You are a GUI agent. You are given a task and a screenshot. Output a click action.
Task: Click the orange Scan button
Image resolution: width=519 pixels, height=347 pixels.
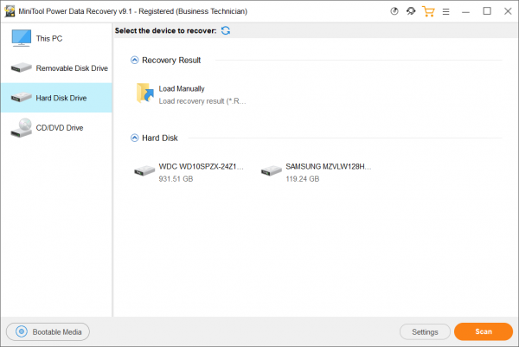click(484, 331)
